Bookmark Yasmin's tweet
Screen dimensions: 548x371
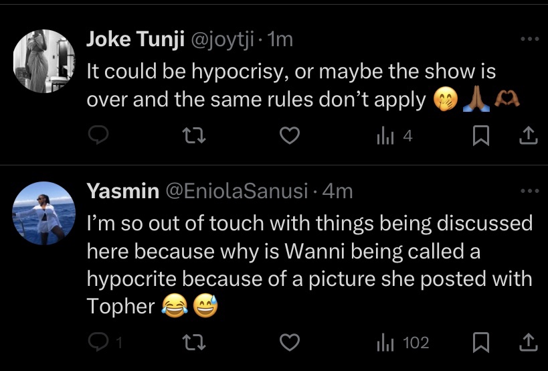(x=480, y=343)
